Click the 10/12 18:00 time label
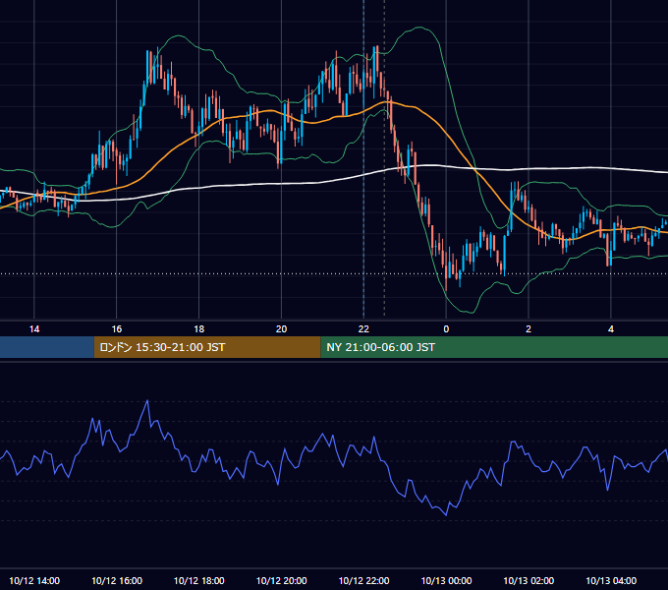668x590 pixels. (x=199, y=580)
